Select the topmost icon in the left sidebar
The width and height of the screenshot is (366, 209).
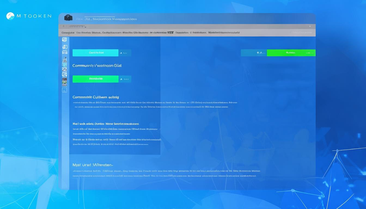pyautogui.click(x=65, y=40)
